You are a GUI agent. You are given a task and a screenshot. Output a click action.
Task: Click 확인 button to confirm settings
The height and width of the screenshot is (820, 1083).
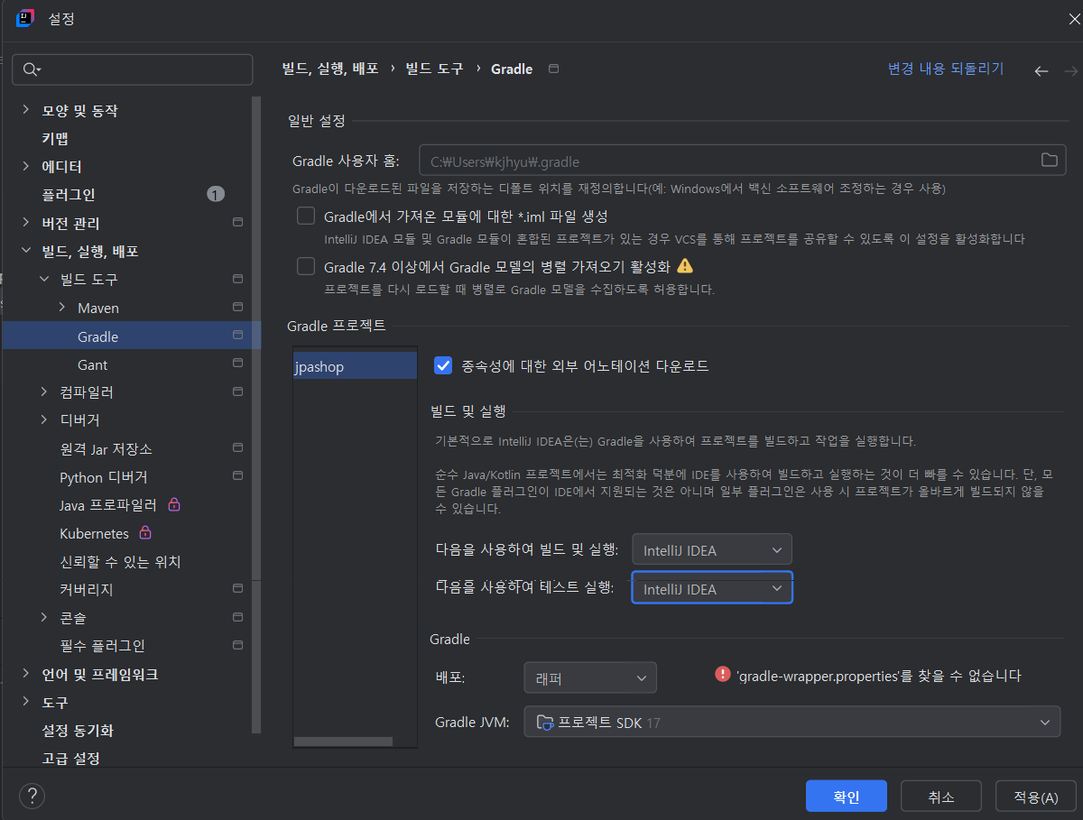(x=847, y=797)
